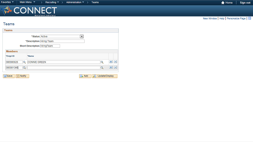Viewport: 253px width, 142px height.
Task: Open name lookup for CONNIE GREEN row
Action: point(102,62)
